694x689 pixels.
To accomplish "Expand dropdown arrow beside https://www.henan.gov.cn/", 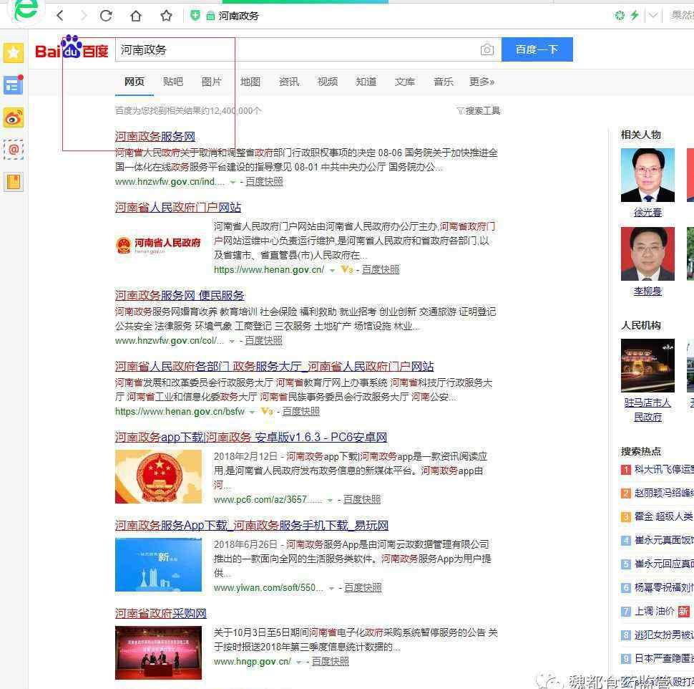I will (332, 270).
